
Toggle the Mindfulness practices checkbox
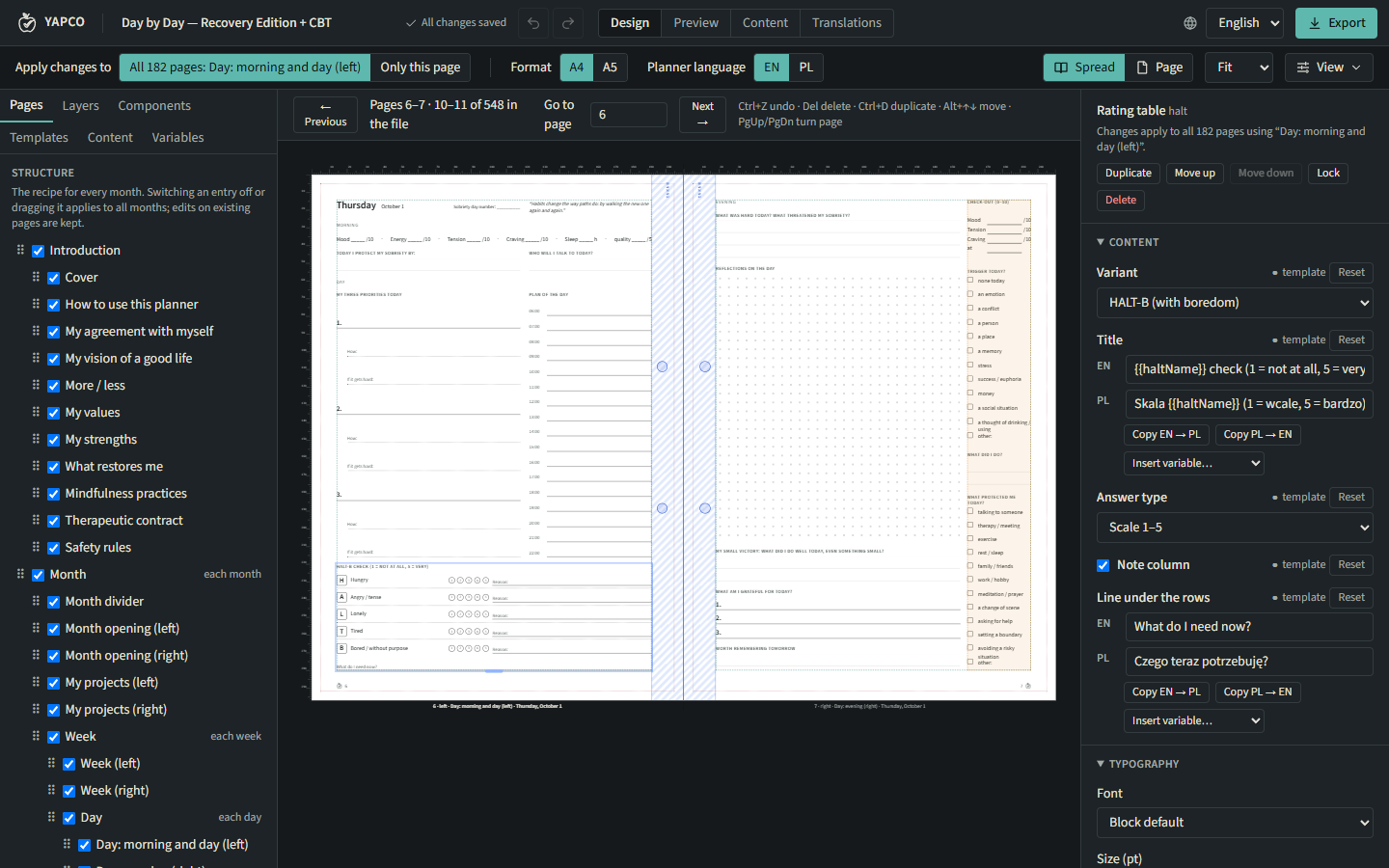[54, 494]
